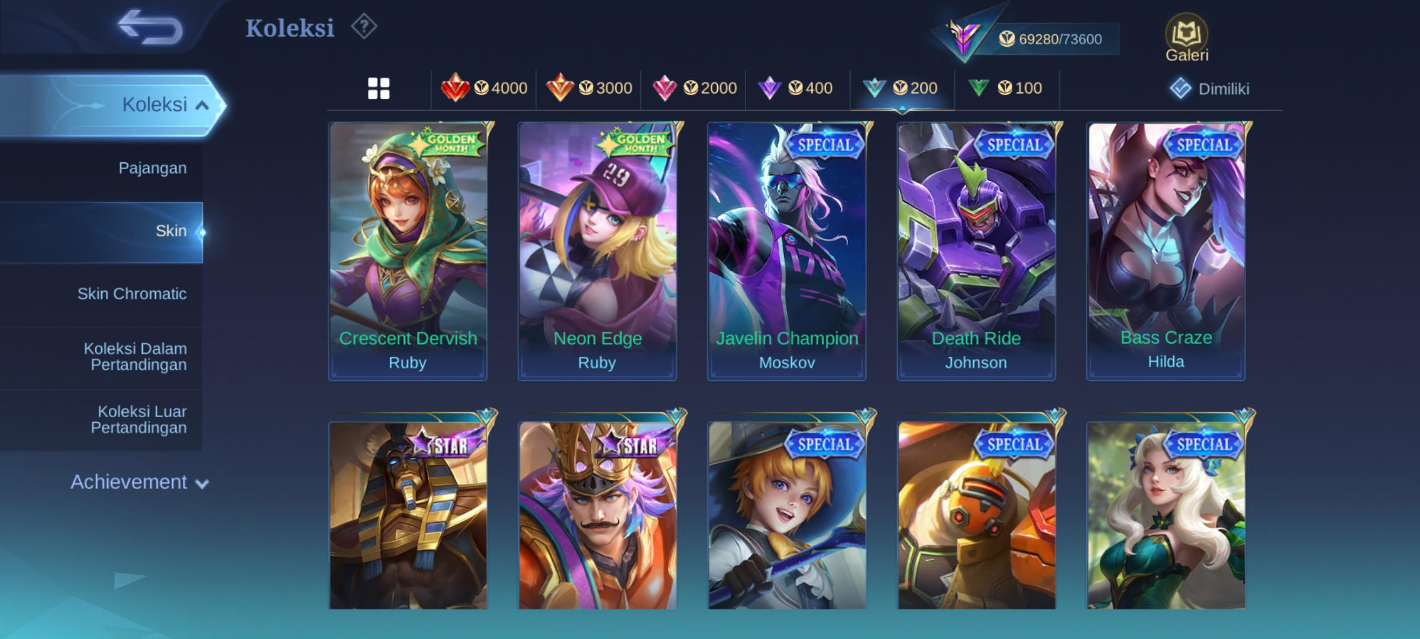The width and height of the screenshot is (1420, 639).
Task: Expand the Achievement sidebar section
Action: point(140,482)
